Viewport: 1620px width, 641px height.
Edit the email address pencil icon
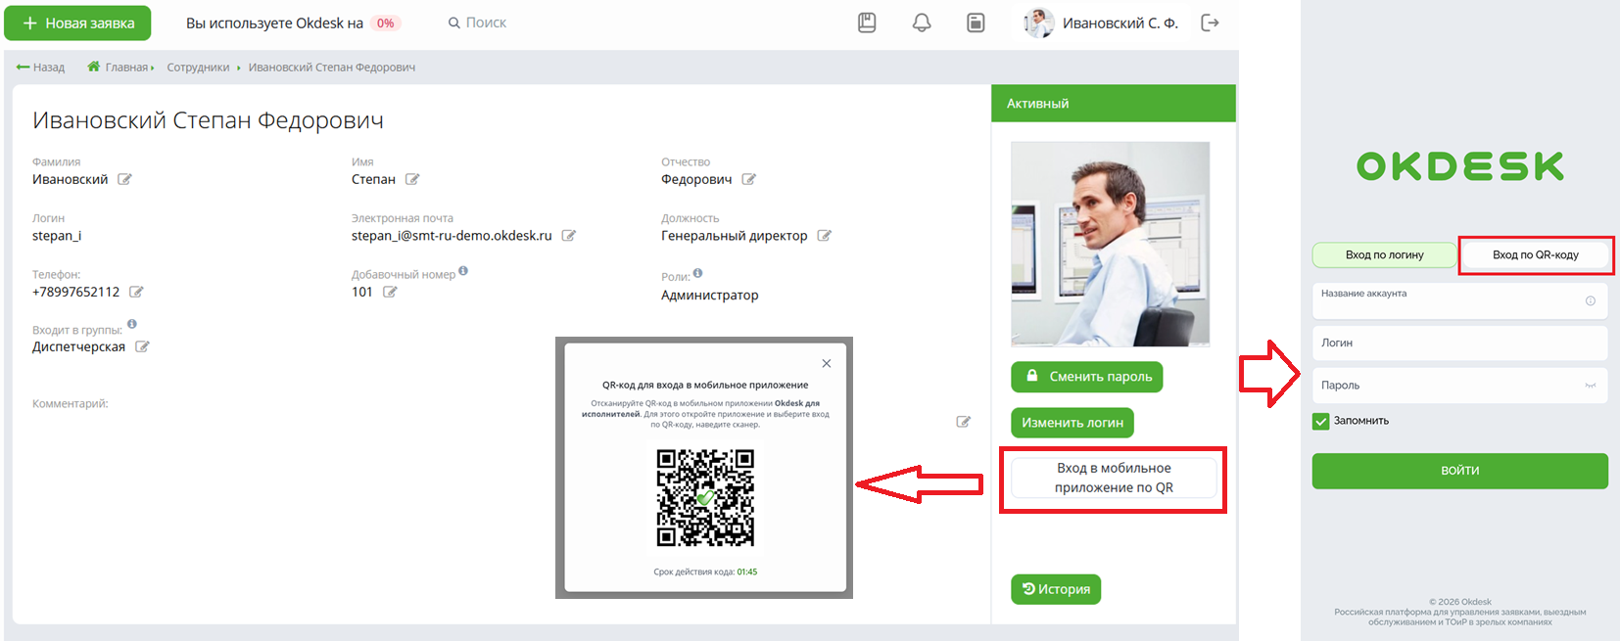[568, 236]
